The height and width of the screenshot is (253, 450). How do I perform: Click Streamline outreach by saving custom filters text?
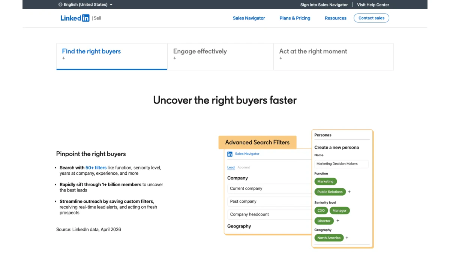point(106,201)
